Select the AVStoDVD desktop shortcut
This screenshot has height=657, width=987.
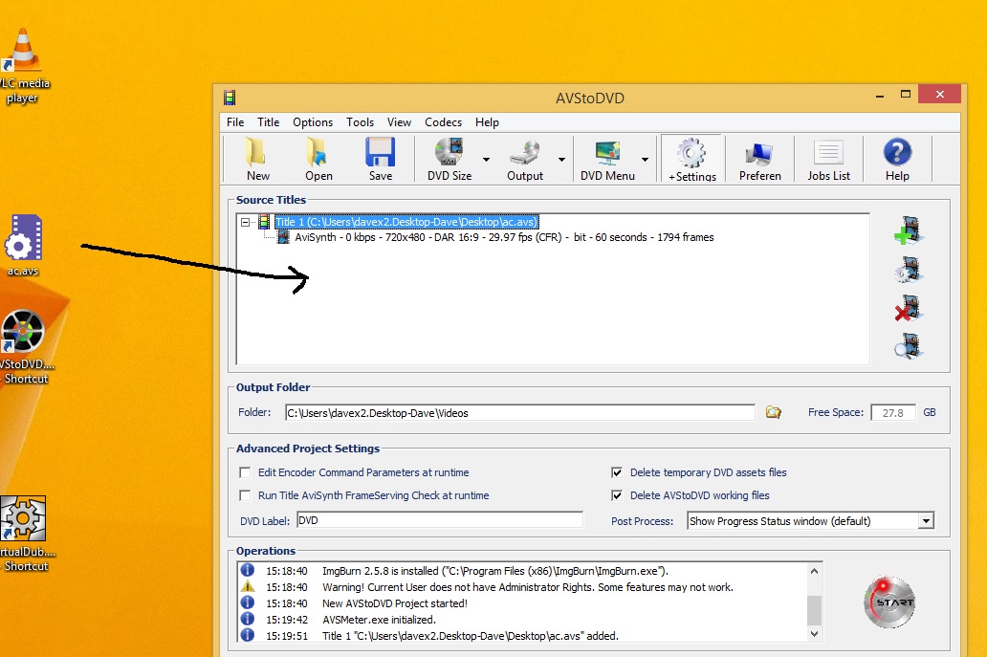[24, 347]
